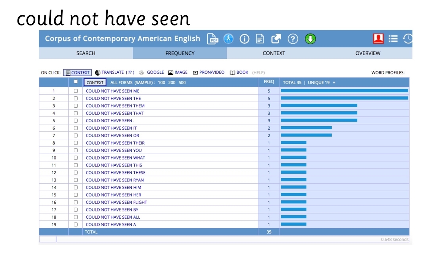Select the CONTEXT on-click option
The image size is (438, 253).
(77, 73)
